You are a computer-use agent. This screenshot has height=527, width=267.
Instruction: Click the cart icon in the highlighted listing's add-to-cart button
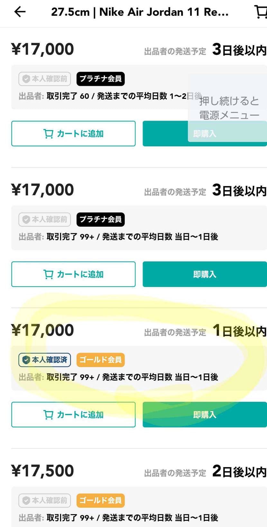point(49,415)
